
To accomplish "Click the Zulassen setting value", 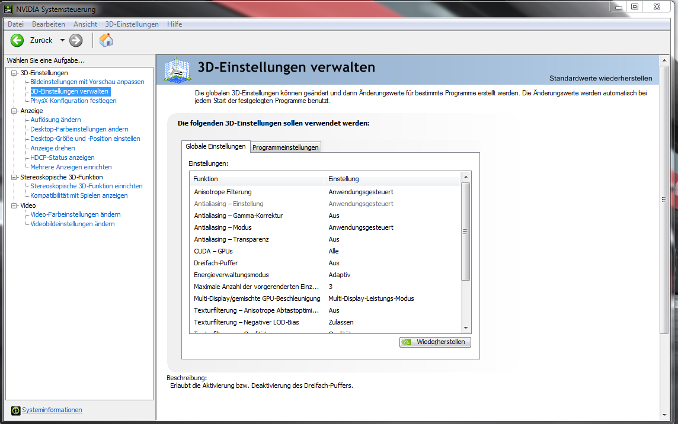I will [x=341, y=322].
